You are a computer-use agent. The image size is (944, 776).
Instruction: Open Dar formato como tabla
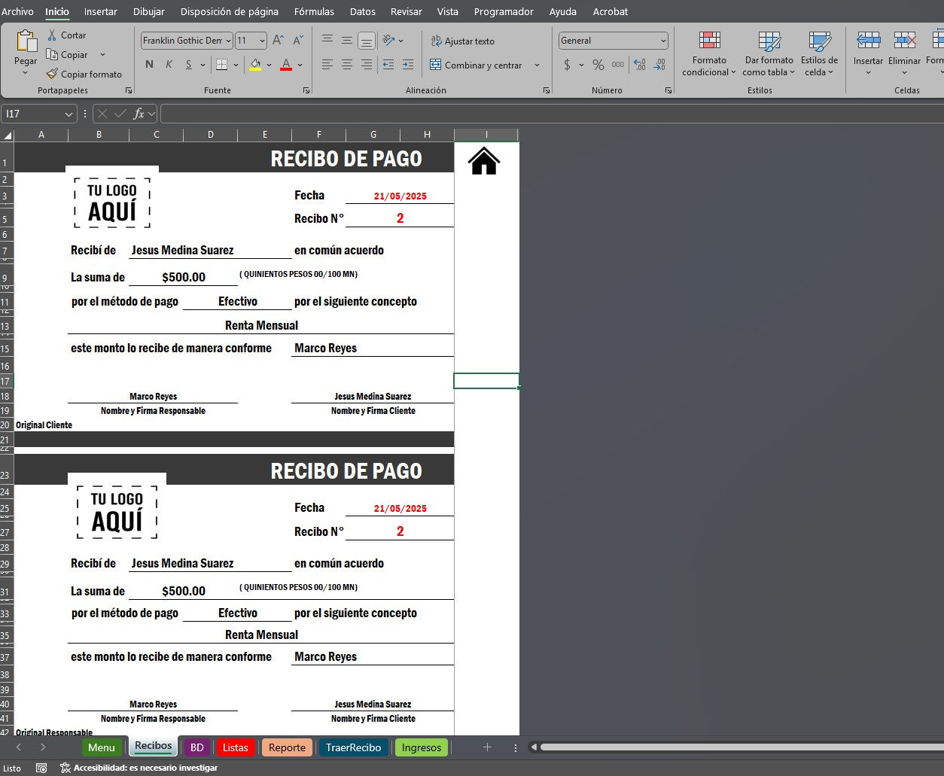[x=769, y=54]
